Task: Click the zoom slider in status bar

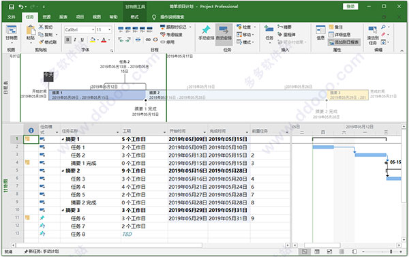Action: (382, 252)
